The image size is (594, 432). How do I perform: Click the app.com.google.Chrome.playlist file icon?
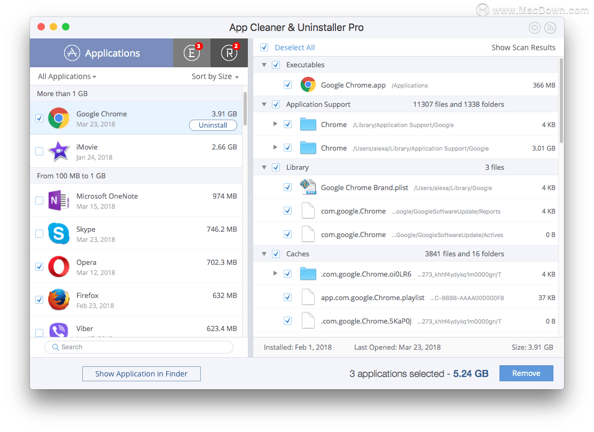tap(308, 297)
